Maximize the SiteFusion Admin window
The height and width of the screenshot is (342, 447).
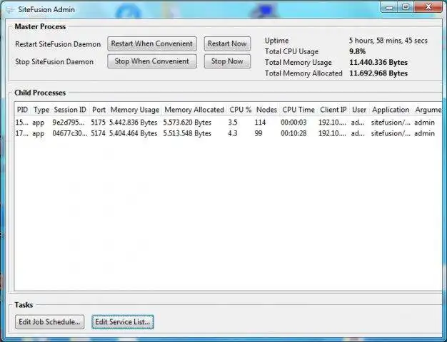406,7
